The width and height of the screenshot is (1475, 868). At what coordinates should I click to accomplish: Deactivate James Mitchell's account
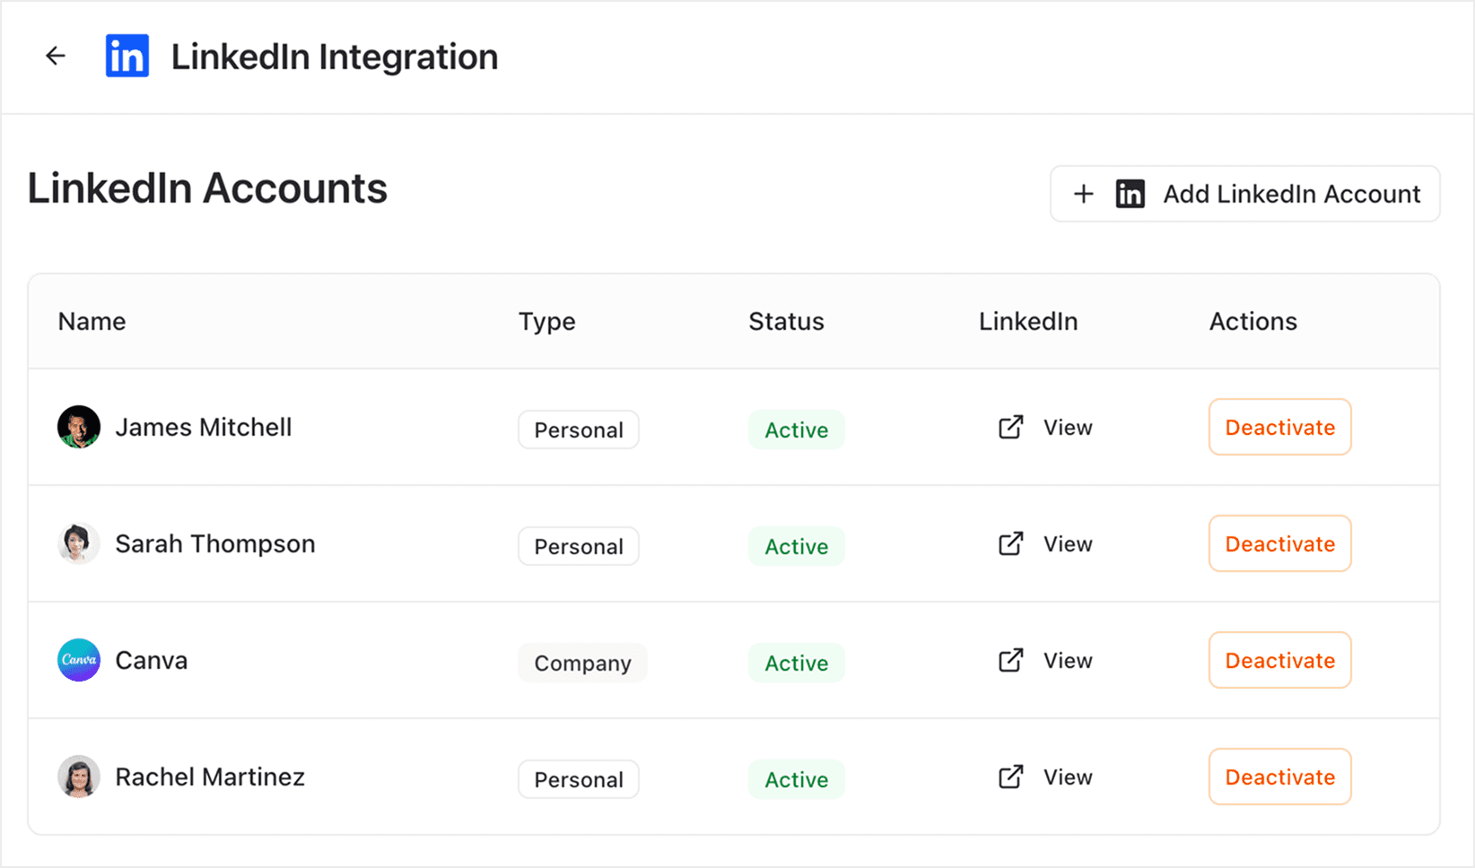(x=1279, y=427)
